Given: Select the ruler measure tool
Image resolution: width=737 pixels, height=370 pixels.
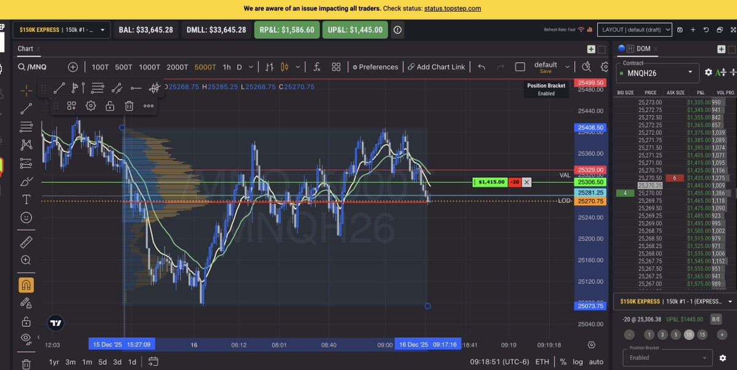Looking at the screenshot, I should pyautogui.click(x=26, y=241).
